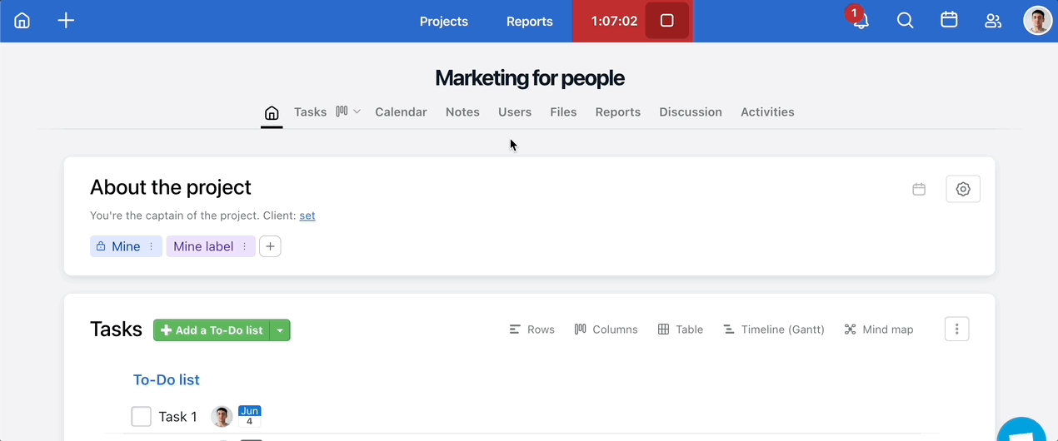This screenshot has width=1058, height=441.
Task: Switch to the Files tab
Action: 563,111
